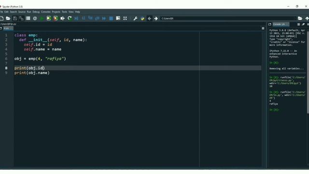Screen dimensions: 309x174
Task: Click the working directory path field
Action: coord(228,18)
